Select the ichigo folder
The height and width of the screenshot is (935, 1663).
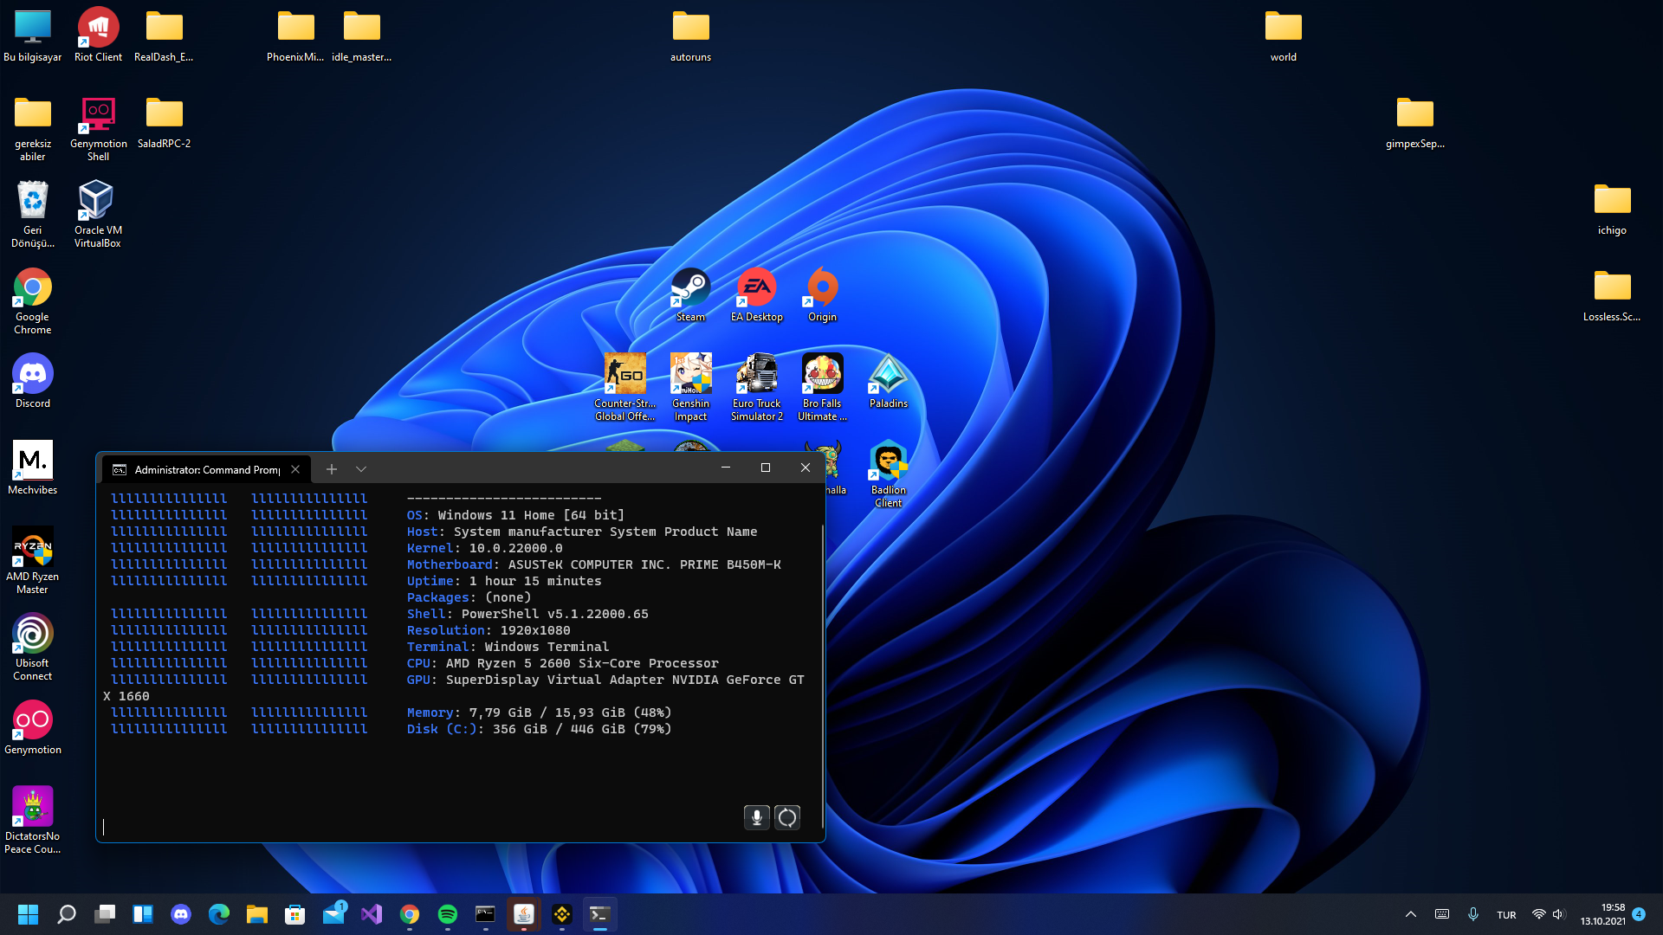click(x=1612, y=208)
